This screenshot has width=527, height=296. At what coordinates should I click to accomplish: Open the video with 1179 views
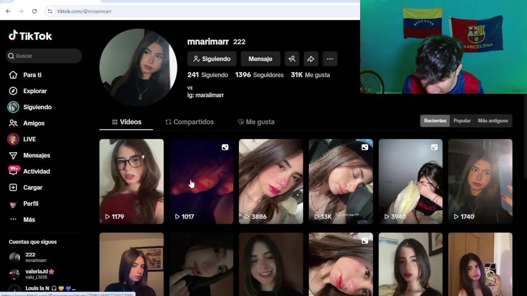tap(131, 181)
